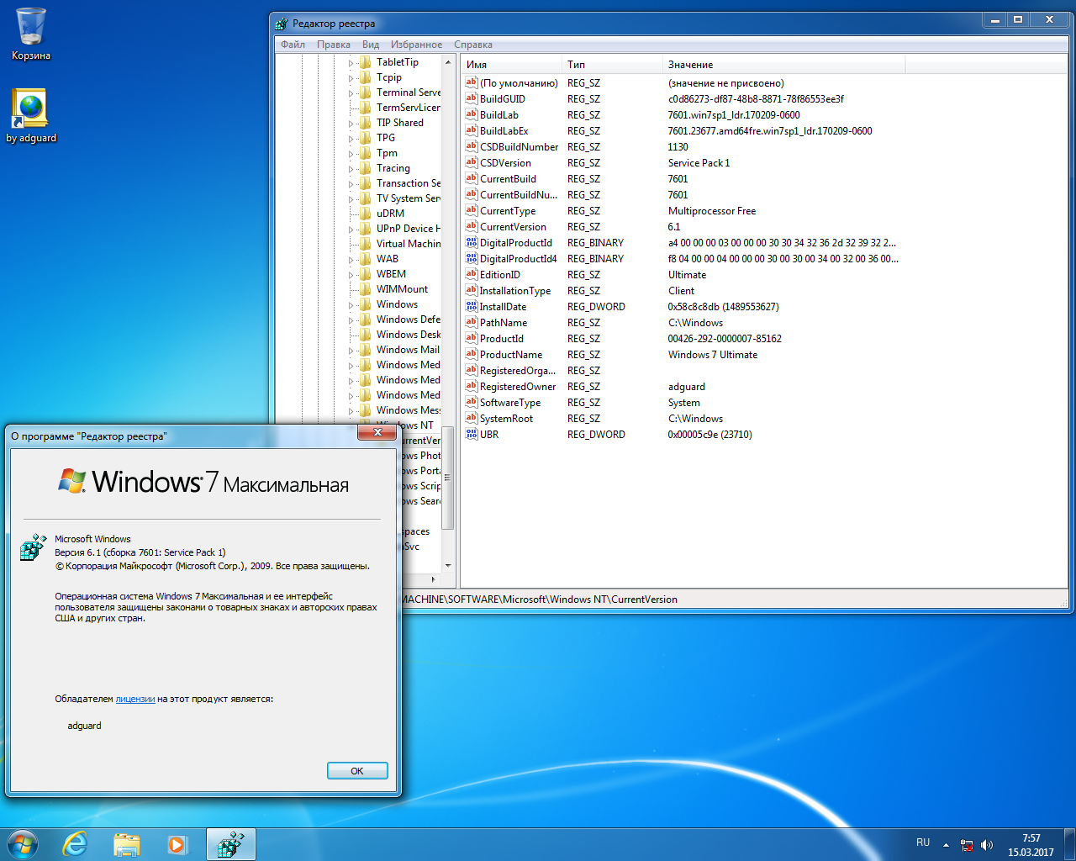Click OK in the About dialog

357,771
